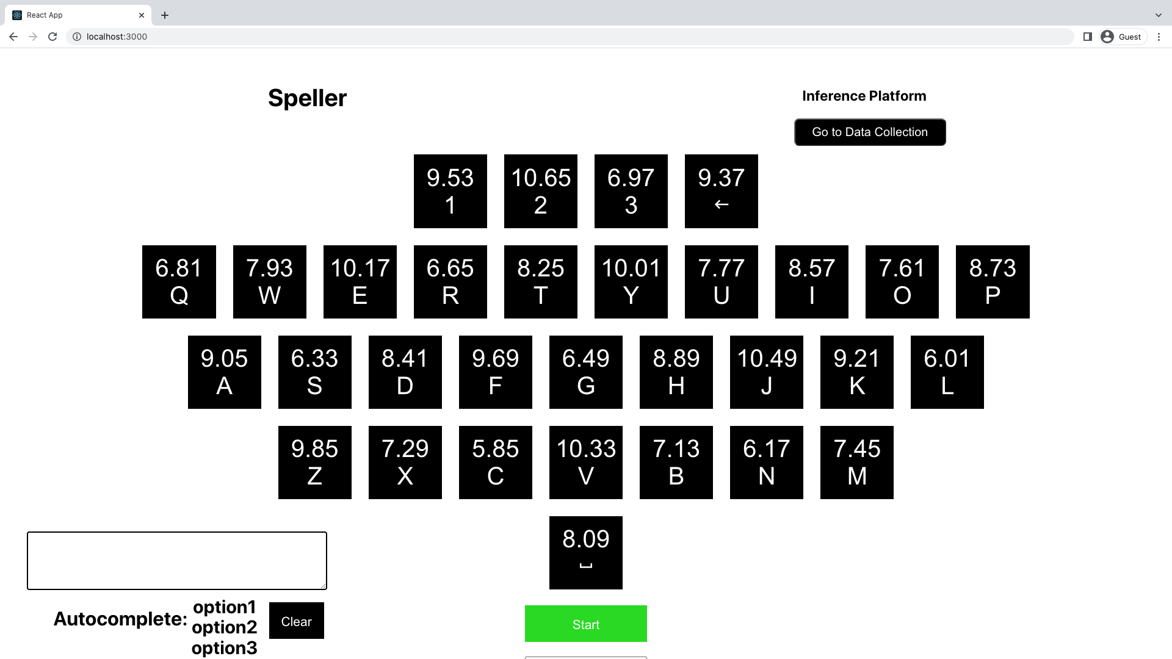Viewport: 1172px width, 659px height.
Task: Select letter H key button
Action: [676, 372]
